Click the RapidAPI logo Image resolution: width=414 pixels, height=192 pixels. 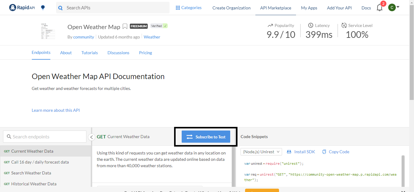pos(22,8)
